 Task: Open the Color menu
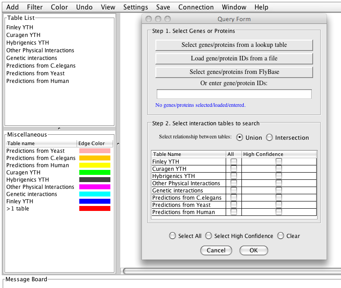click(59, 7)
